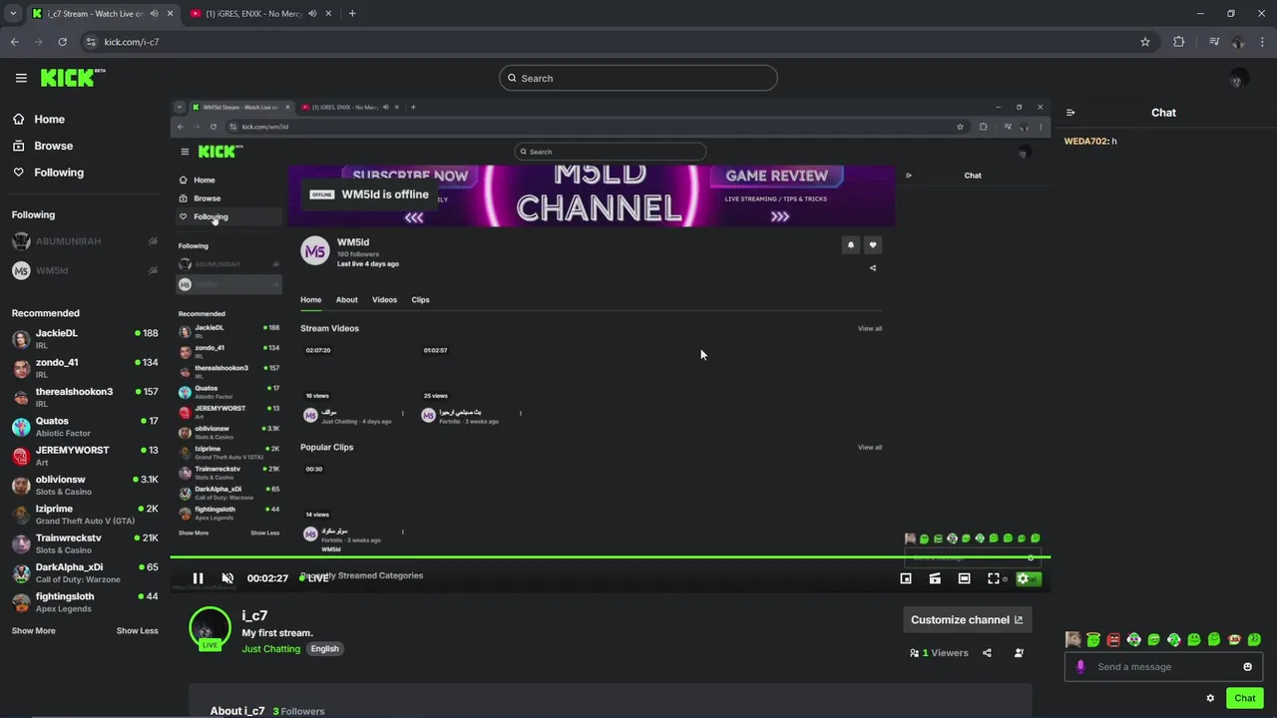Open the emoji picker in message box

tap(1247, 667)
